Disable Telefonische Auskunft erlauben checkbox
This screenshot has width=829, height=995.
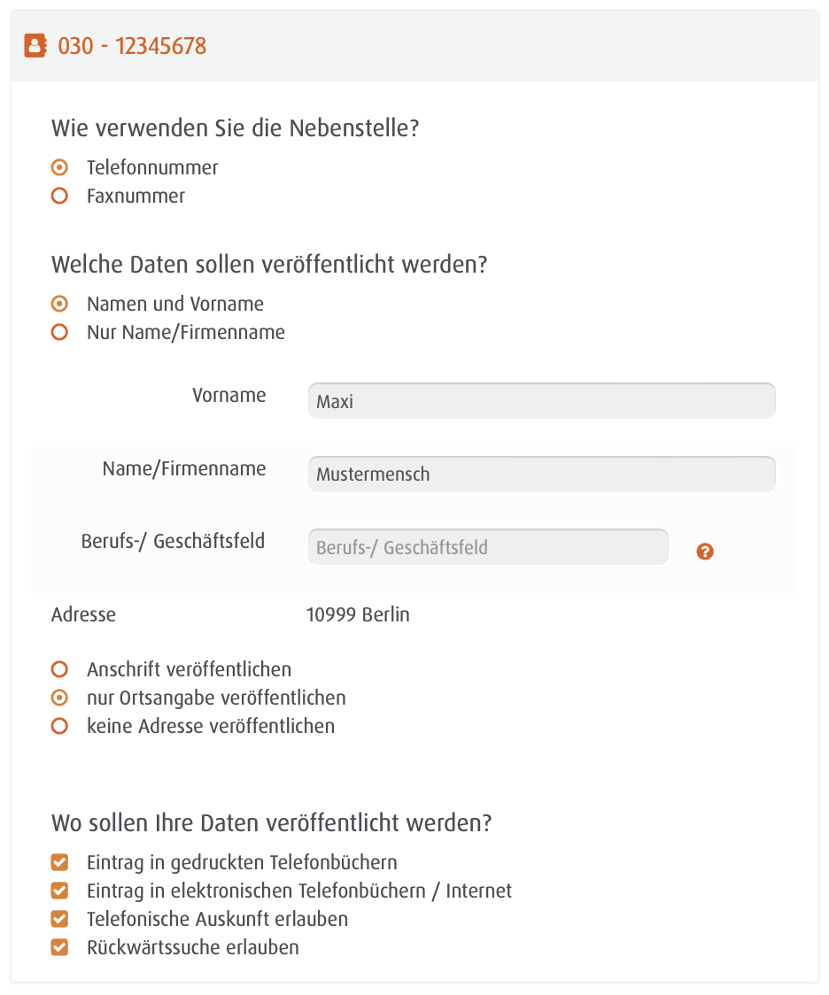click(59, 919)
